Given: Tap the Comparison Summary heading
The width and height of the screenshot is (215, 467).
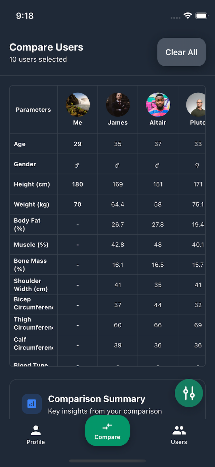Looking at the screenshot, I should coord(97,399).
